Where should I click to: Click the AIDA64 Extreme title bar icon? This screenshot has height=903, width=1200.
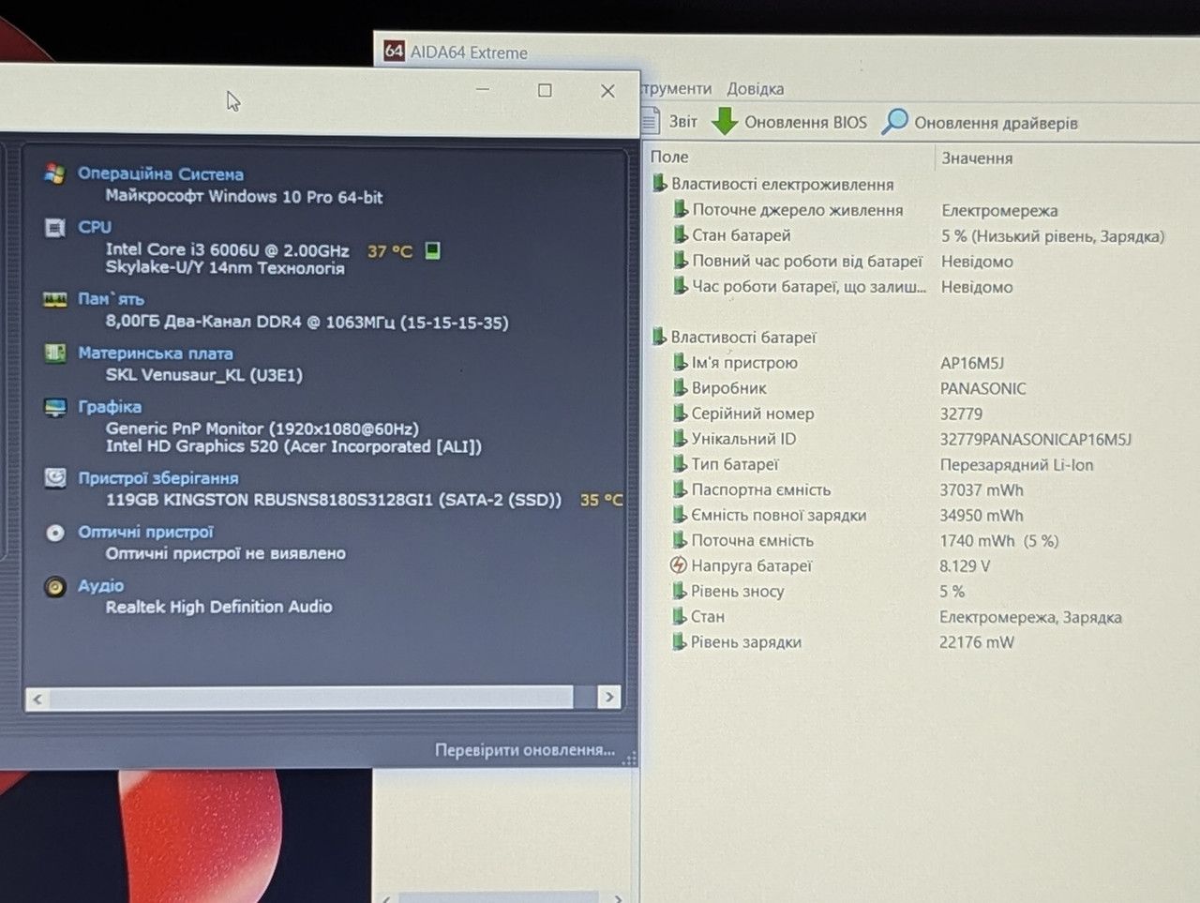(394, 51)
